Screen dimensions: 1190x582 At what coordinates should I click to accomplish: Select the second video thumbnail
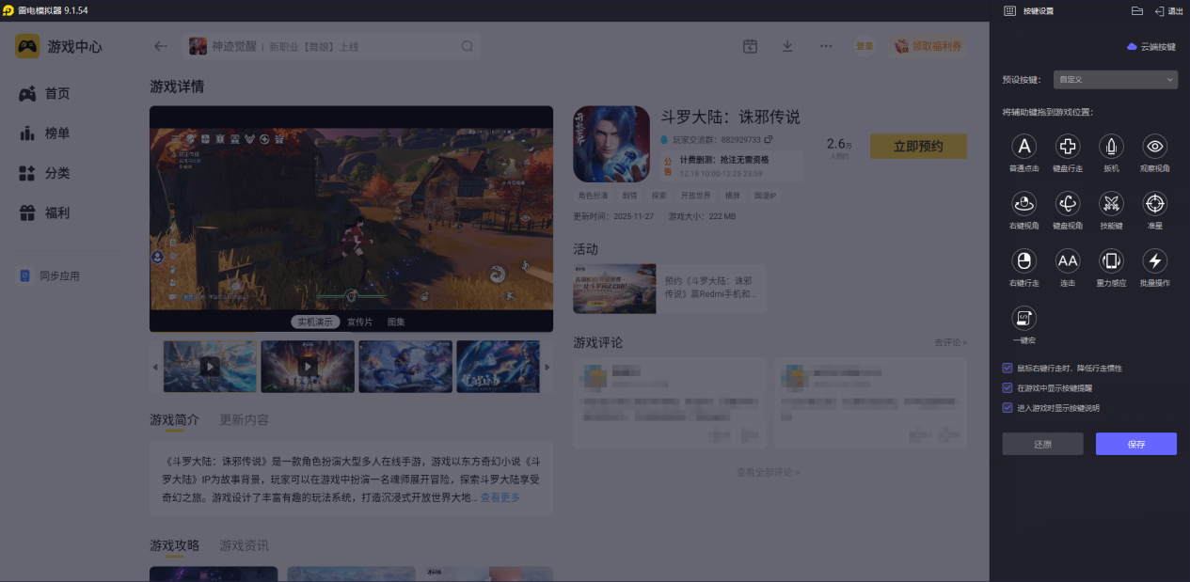pyautogui.click(x=308, y=366)
